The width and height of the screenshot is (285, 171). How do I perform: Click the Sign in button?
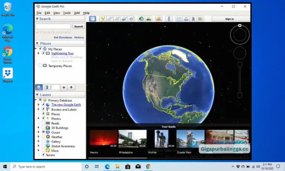click(230, 19)
